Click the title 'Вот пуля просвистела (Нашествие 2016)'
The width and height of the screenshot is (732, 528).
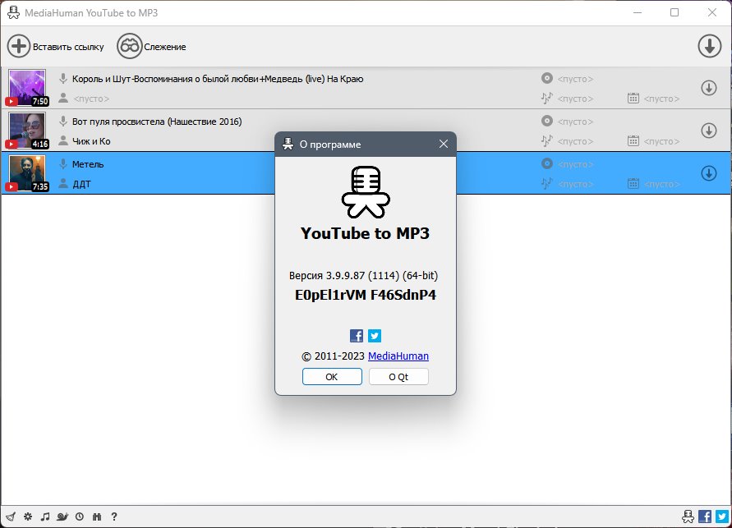(157, 122)
